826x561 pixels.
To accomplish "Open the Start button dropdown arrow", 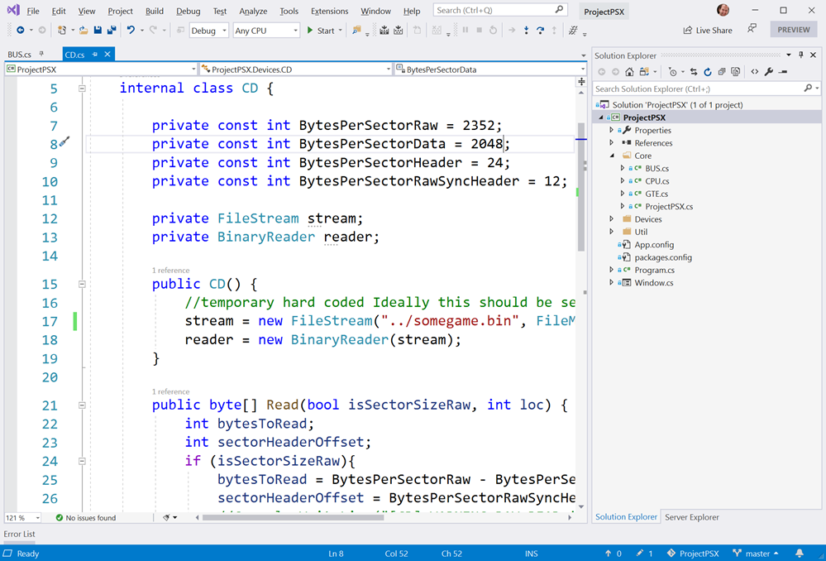I will pyautogui.click(x=341, y=31).
